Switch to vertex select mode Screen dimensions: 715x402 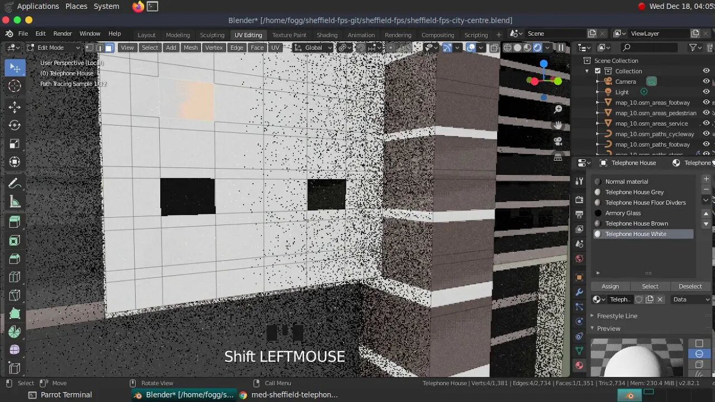pos(89,47)
